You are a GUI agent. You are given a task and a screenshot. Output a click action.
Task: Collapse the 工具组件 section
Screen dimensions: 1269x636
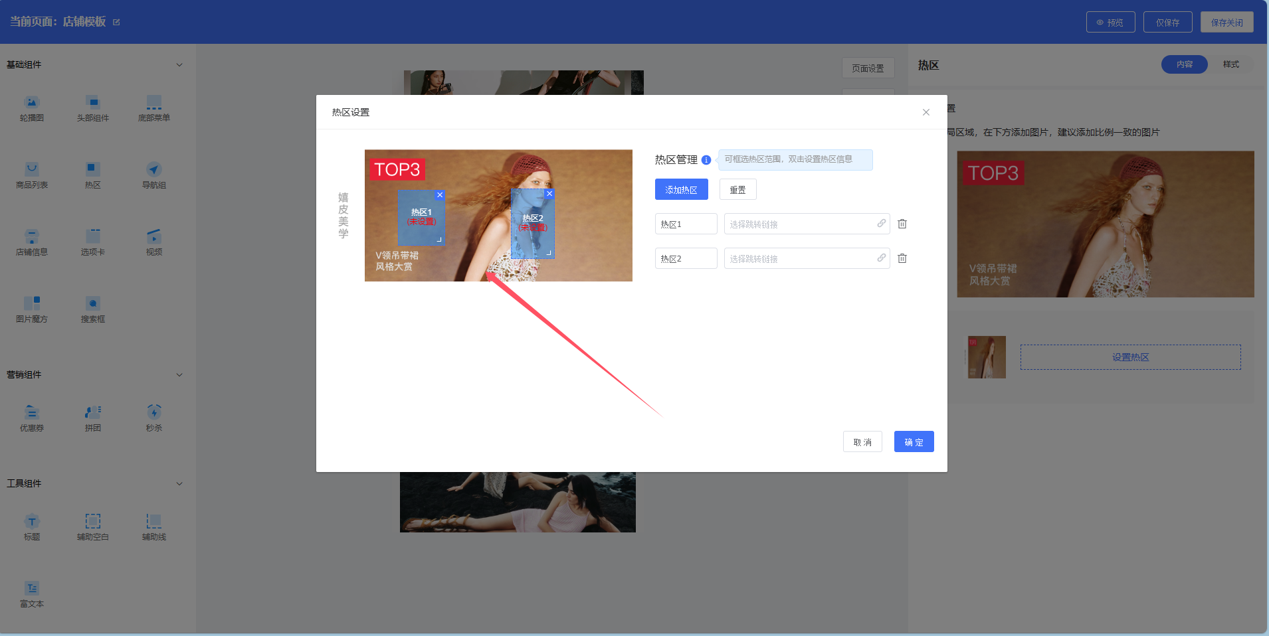179,484
